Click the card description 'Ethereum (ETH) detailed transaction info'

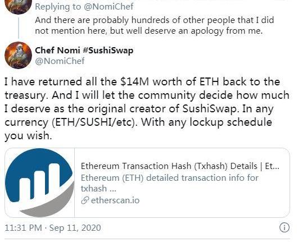(x=170, y=178)
